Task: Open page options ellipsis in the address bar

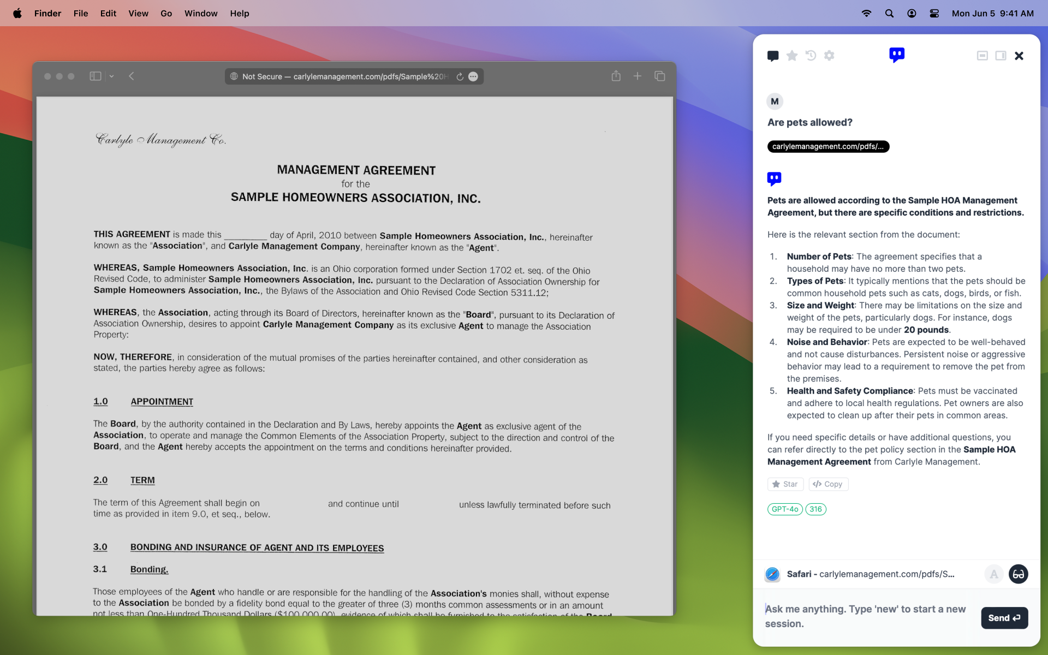Action: click(x=473, y=77)
